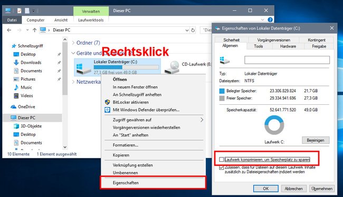The height and width of the screenshot is (197, 343).
Task: Click the help question mark icon in Explorer
Action: point(270,20)
